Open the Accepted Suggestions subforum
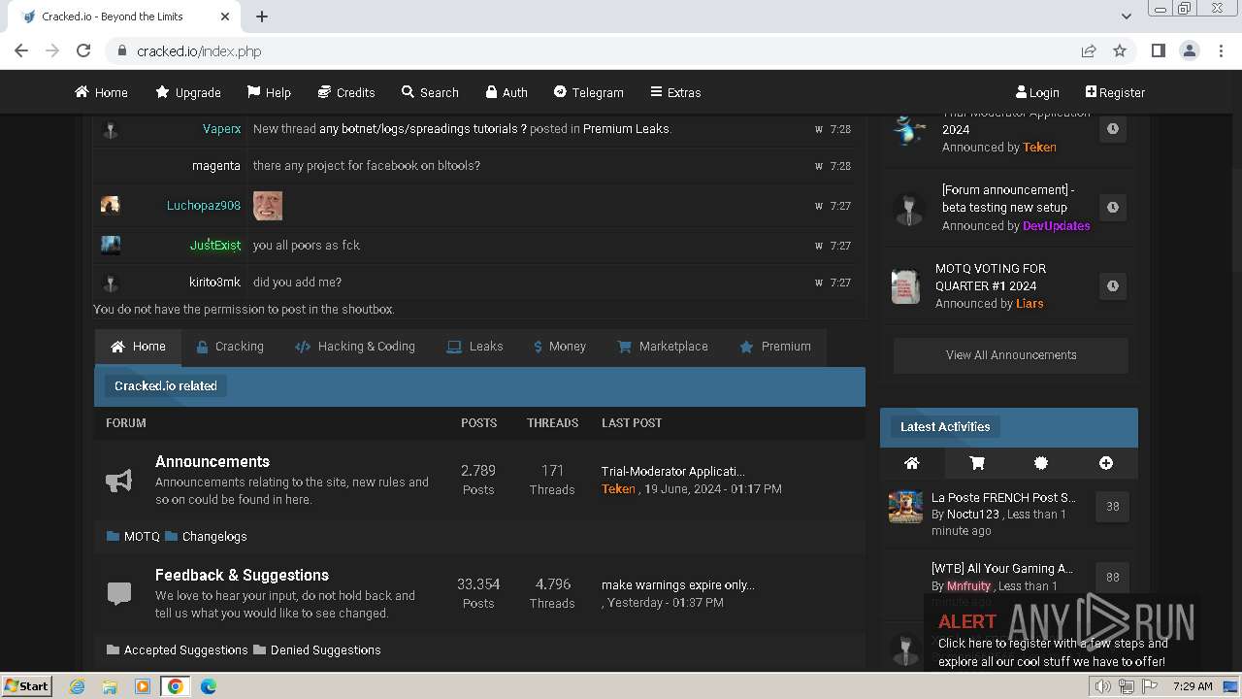1242x699 pixels. coord(185,649)
